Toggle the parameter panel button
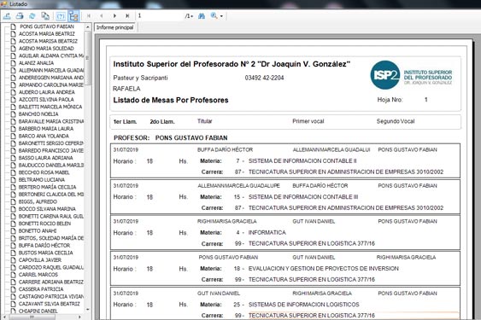 pyautogui.click(x=61, y=16)
